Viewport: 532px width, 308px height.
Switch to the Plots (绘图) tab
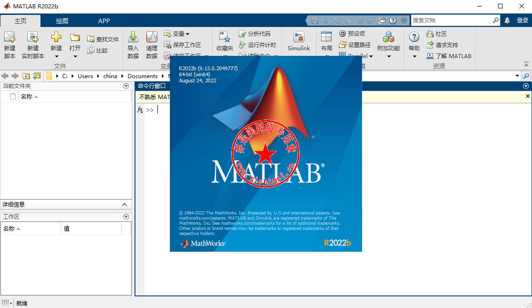tap(62, 20)
